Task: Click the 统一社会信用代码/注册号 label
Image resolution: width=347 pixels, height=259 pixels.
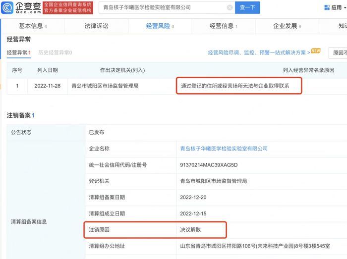Action: pos(118,165)
